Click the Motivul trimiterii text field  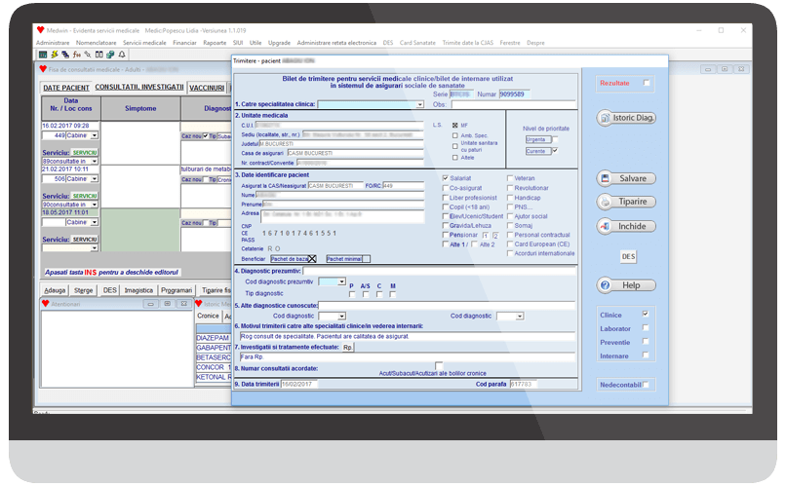pyautogui.click(x=407, y=336)
